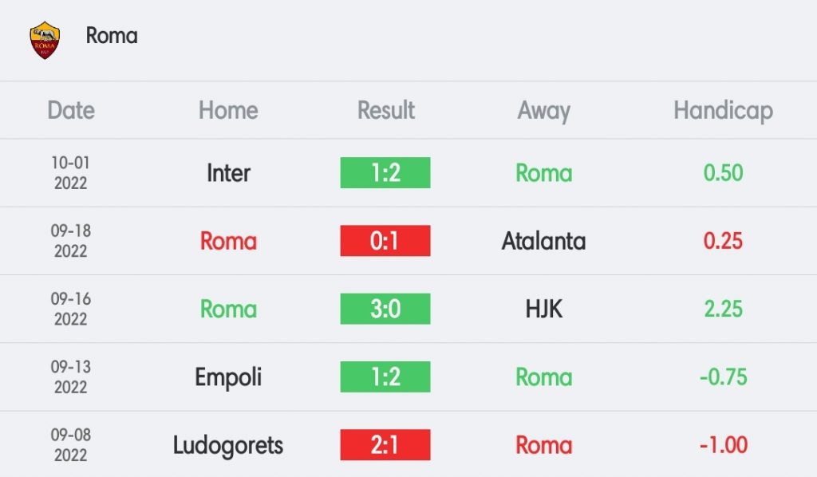Open the green 1:2 Inter vs Roma result

pyautogui.click(x=385, y=173)
